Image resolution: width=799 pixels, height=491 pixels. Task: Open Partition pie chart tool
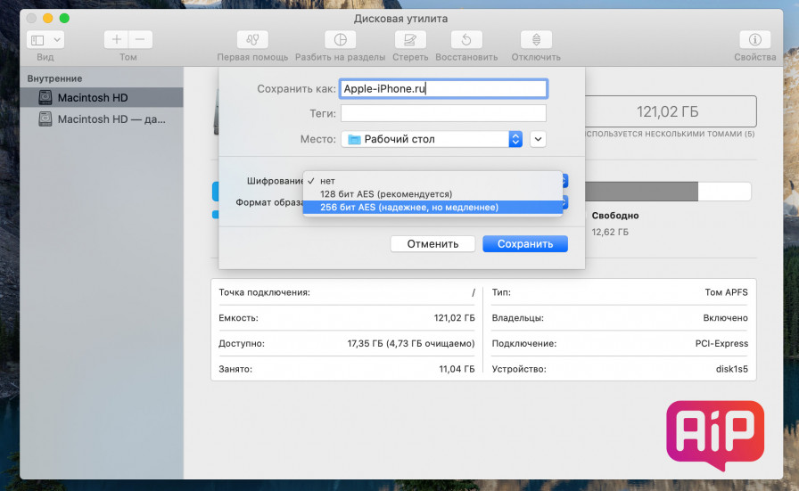click(x=341, y=40)
